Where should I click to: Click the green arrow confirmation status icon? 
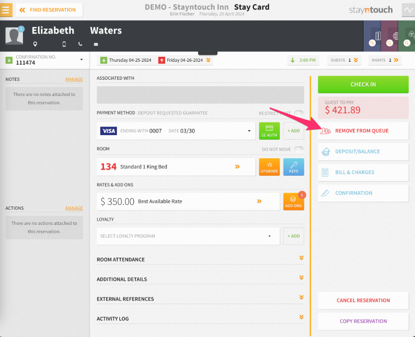point(9,60)
